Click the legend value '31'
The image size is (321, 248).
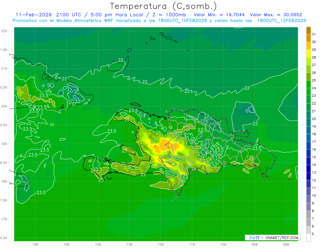click(x=314, y=34)
